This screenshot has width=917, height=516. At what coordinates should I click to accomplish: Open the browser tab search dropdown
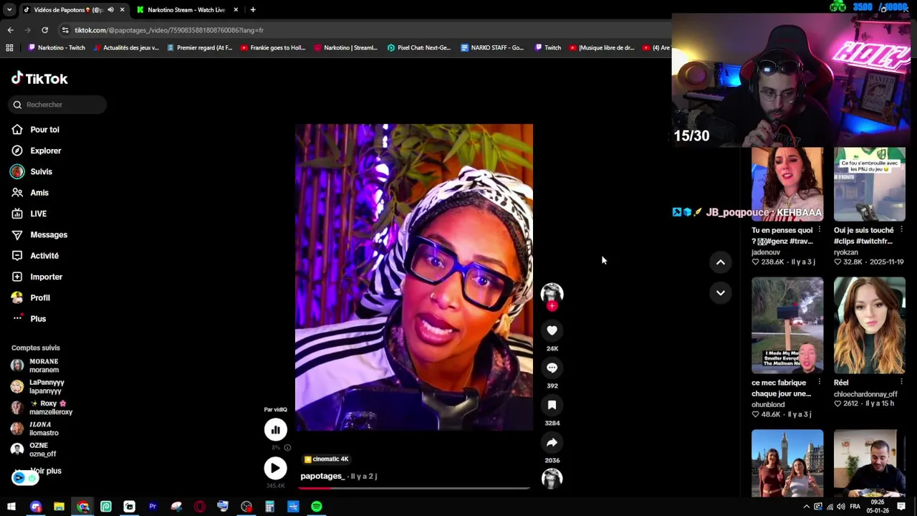9,10
